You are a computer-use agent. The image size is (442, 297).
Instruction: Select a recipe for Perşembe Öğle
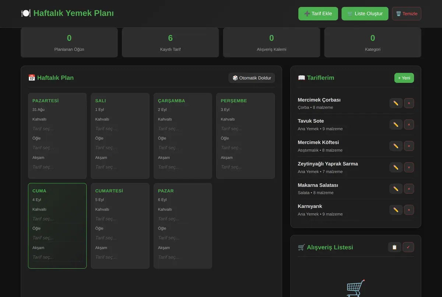click(x=246, y=148)
